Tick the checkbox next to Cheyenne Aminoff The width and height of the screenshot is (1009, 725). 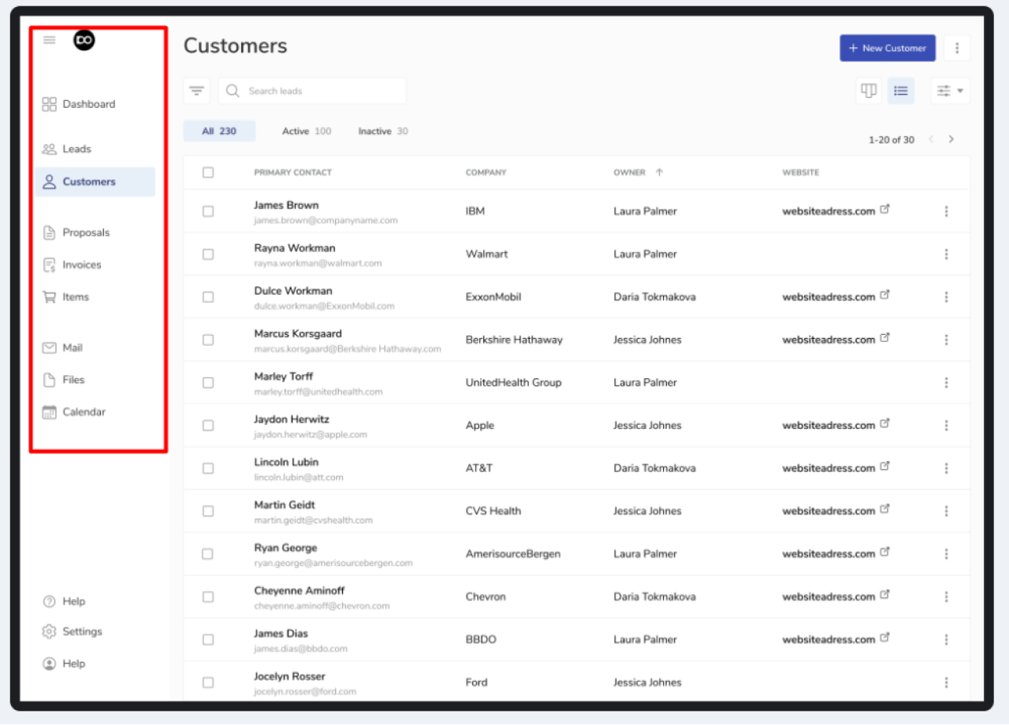208,597
